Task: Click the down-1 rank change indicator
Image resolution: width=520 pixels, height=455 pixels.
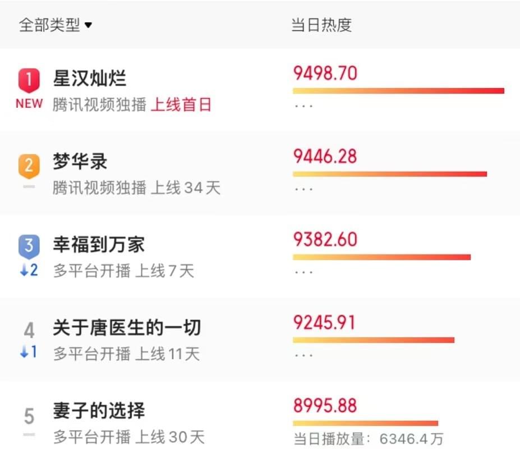Action: click(29, 353)
